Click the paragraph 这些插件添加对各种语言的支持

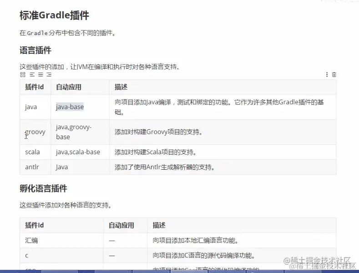tap(66, 205)
